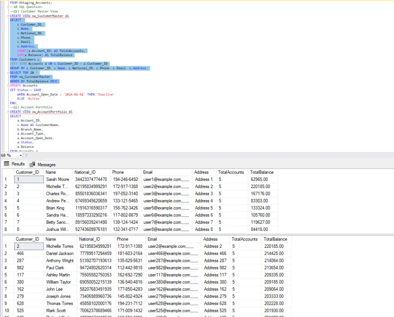The image size is (394, 317).
Task: Click the '84418.00' balance cell
Action: tap(263, 229)
